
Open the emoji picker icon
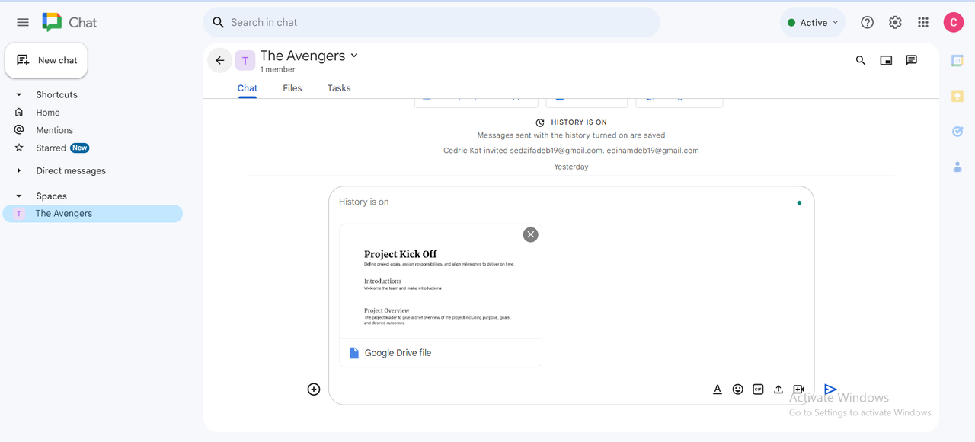pos(737,390)
